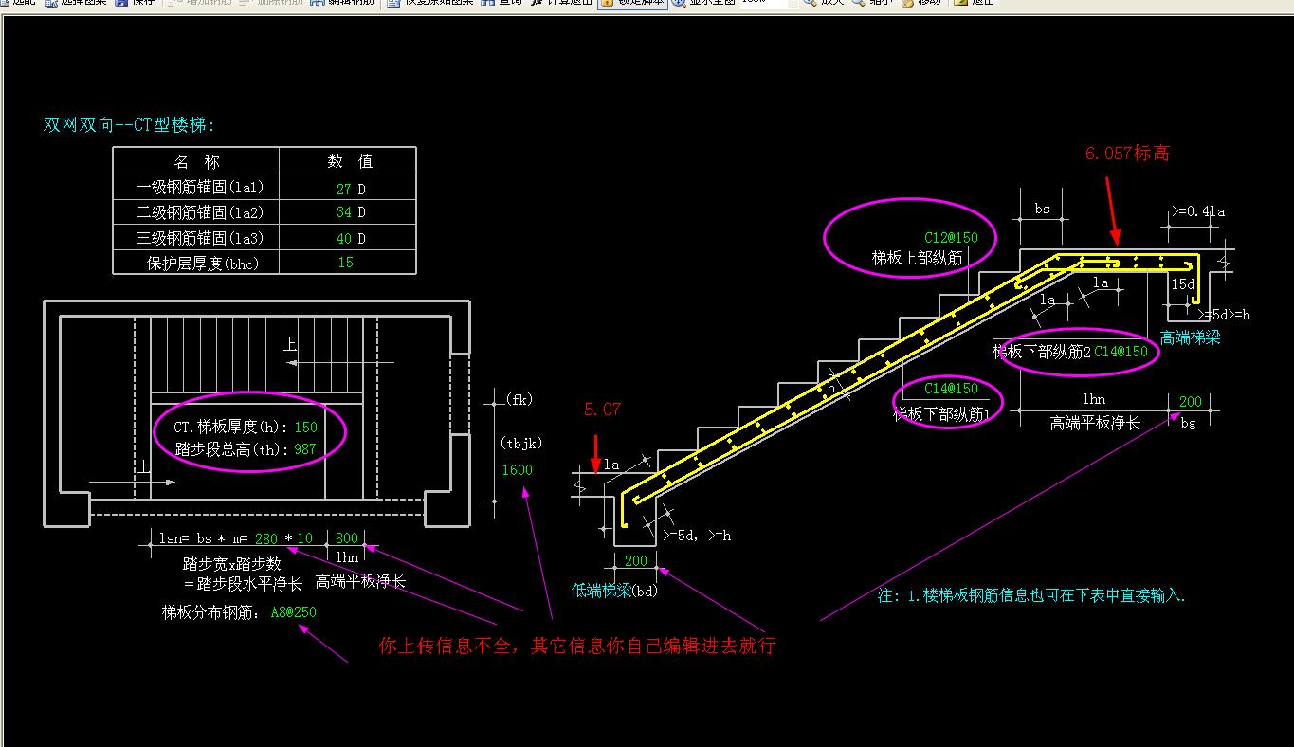Edit stair slab thickness h value 150
Image resolution: width=1294 pixels, height=747 pixels.
point(305,428)
